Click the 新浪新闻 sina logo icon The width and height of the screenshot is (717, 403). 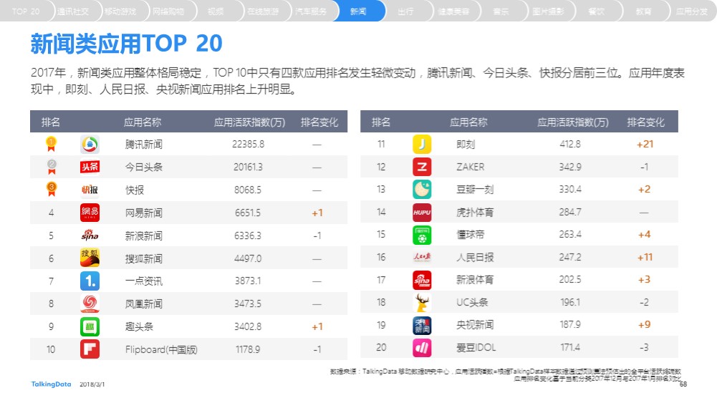[90, 236]
